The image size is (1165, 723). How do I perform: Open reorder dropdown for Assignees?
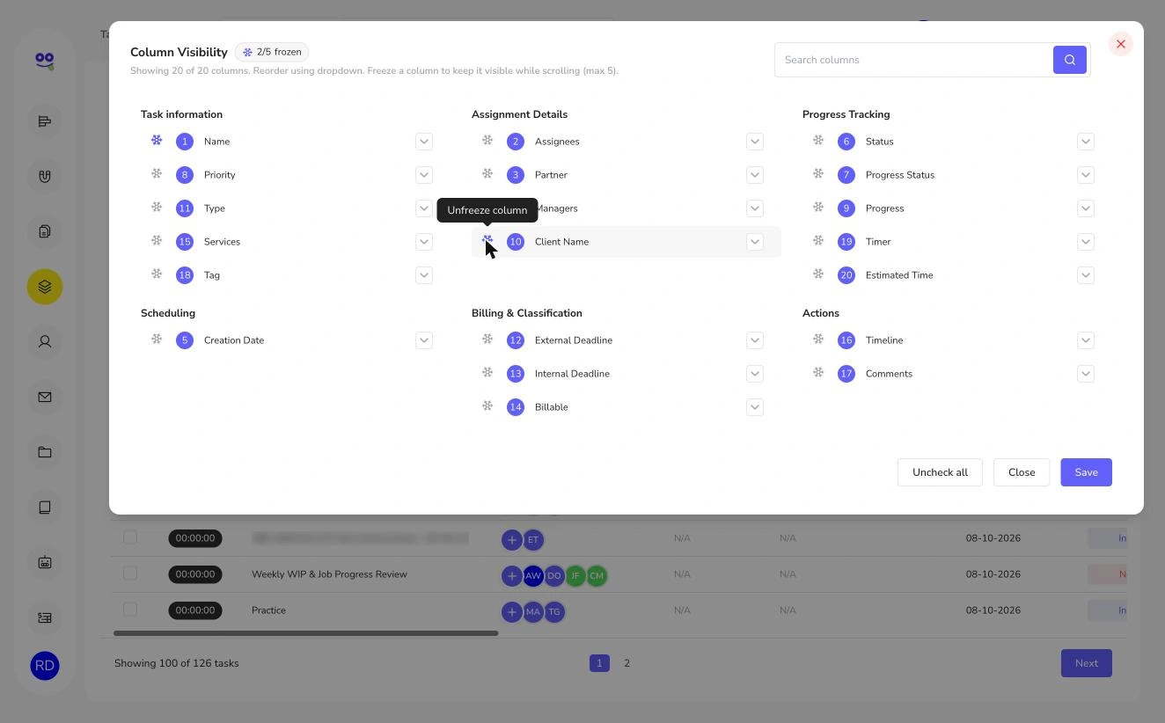coord(755,142)
